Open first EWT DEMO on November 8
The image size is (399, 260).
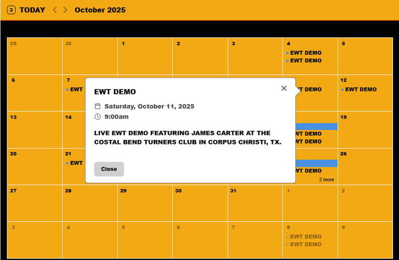point(305,237)
